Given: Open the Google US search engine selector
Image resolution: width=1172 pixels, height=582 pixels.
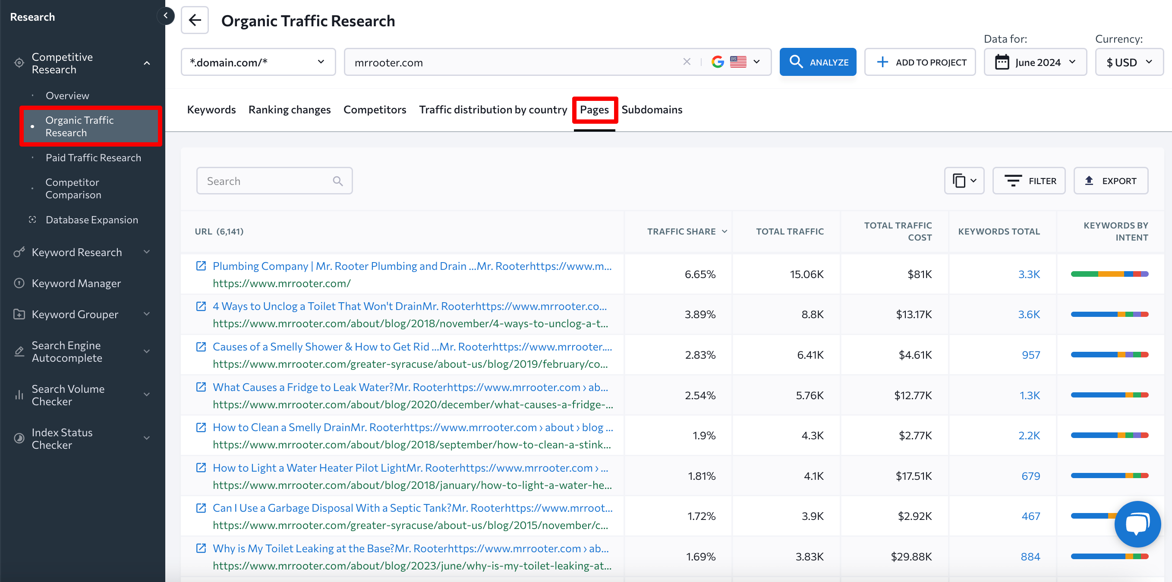Looking at the screenshot, I should (736, 62).
